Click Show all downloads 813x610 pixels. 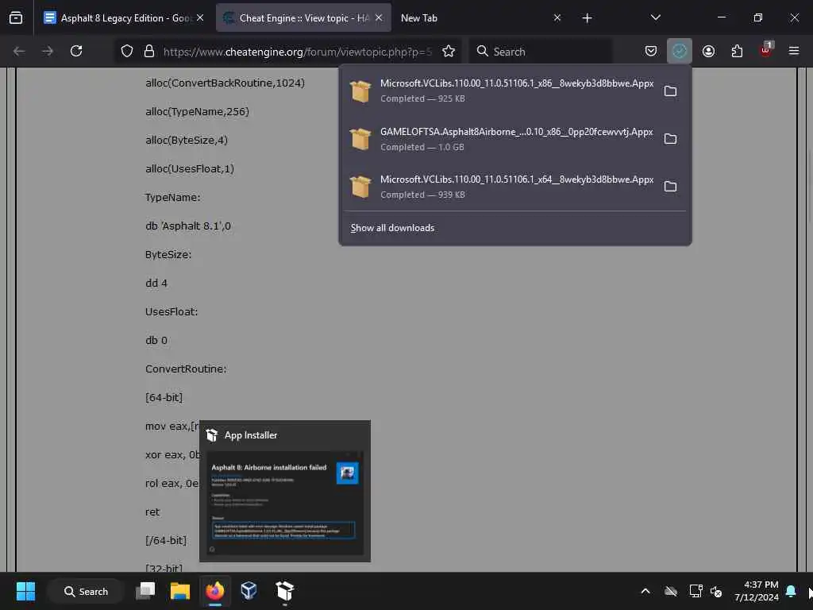(392, 228)
